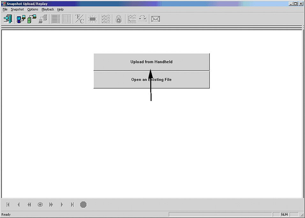Open the Options menu

click(33, 9)
